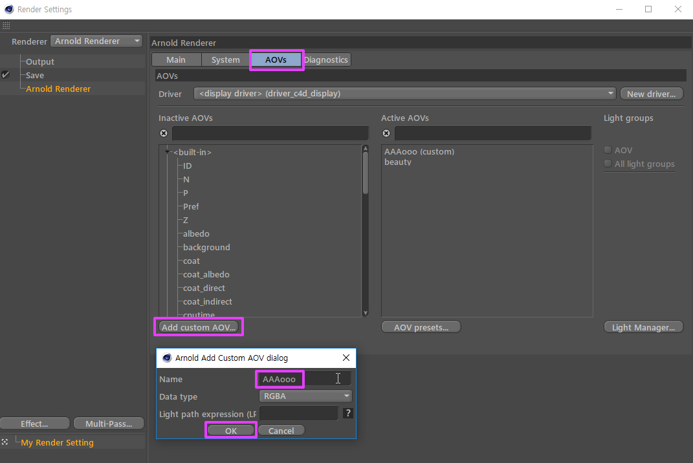Select the Pref inactive AOV
Screen dimensions: 693x463
pos(191,206)
